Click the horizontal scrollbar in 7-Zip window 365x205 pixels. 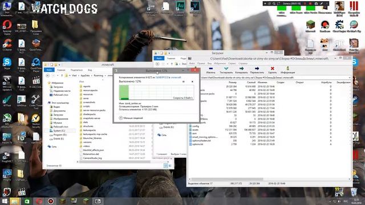[227, 179]
